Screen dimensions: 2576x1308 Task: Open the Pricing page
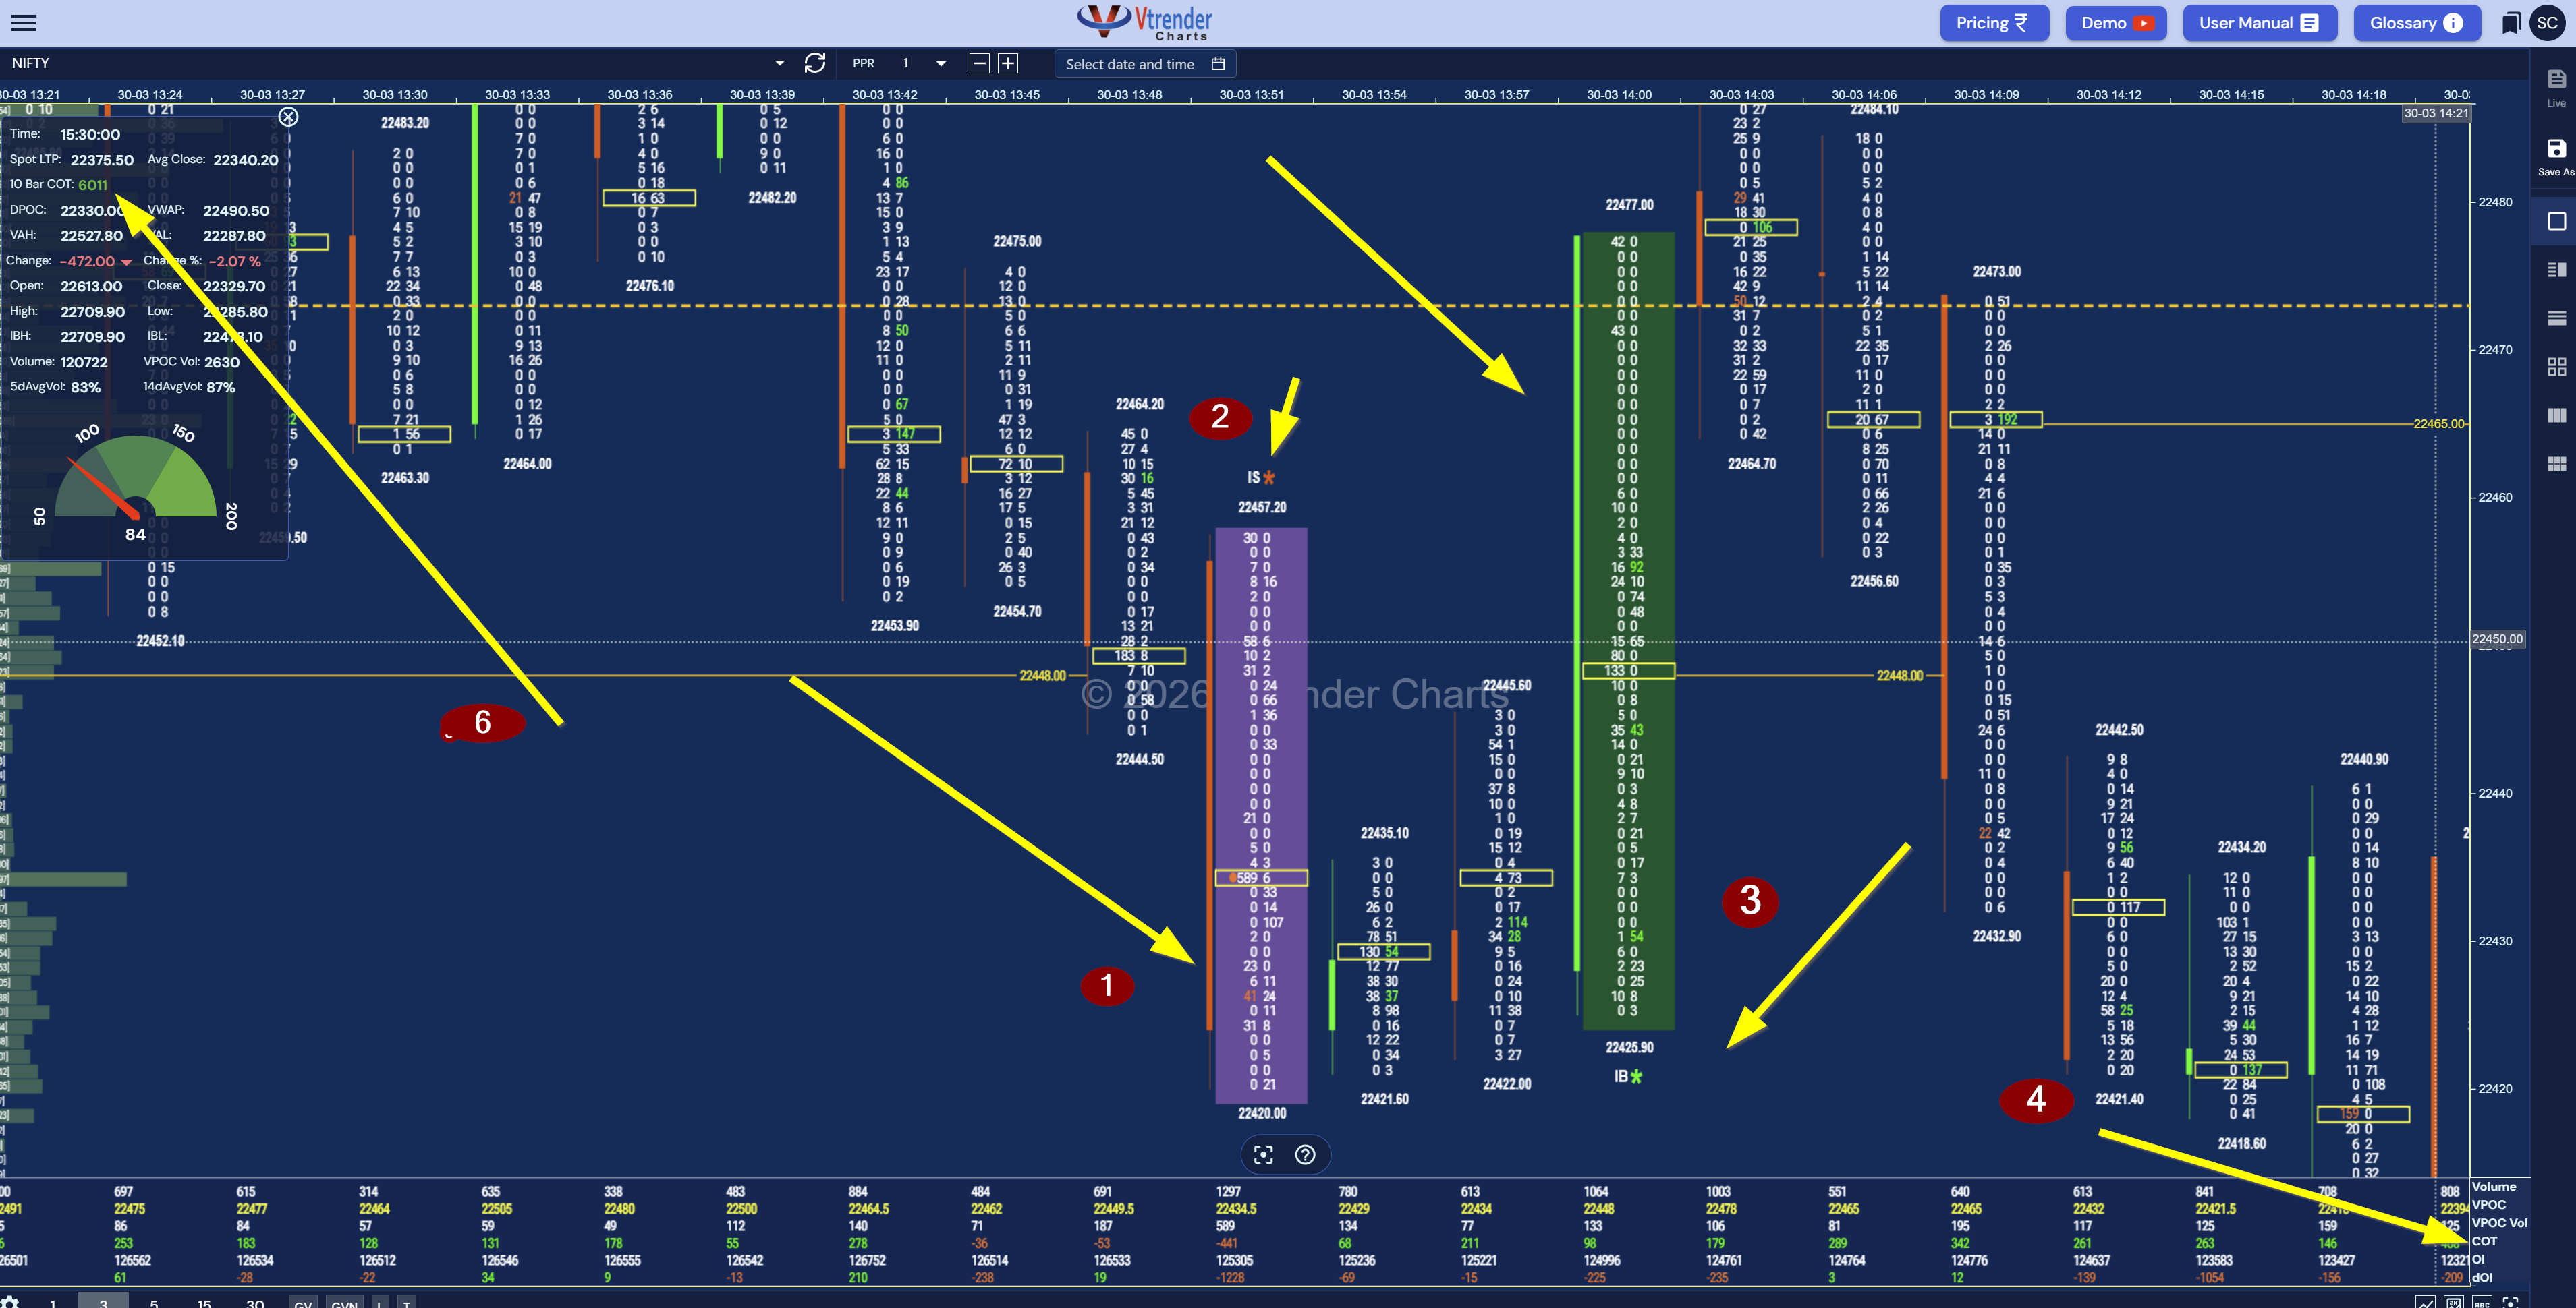coord(1994,23)
